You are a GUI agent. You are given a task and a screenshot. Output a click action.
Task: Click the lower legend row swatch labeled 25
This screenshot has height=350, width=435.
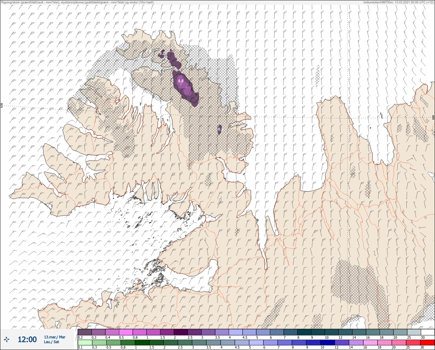(x=414, y=342)
